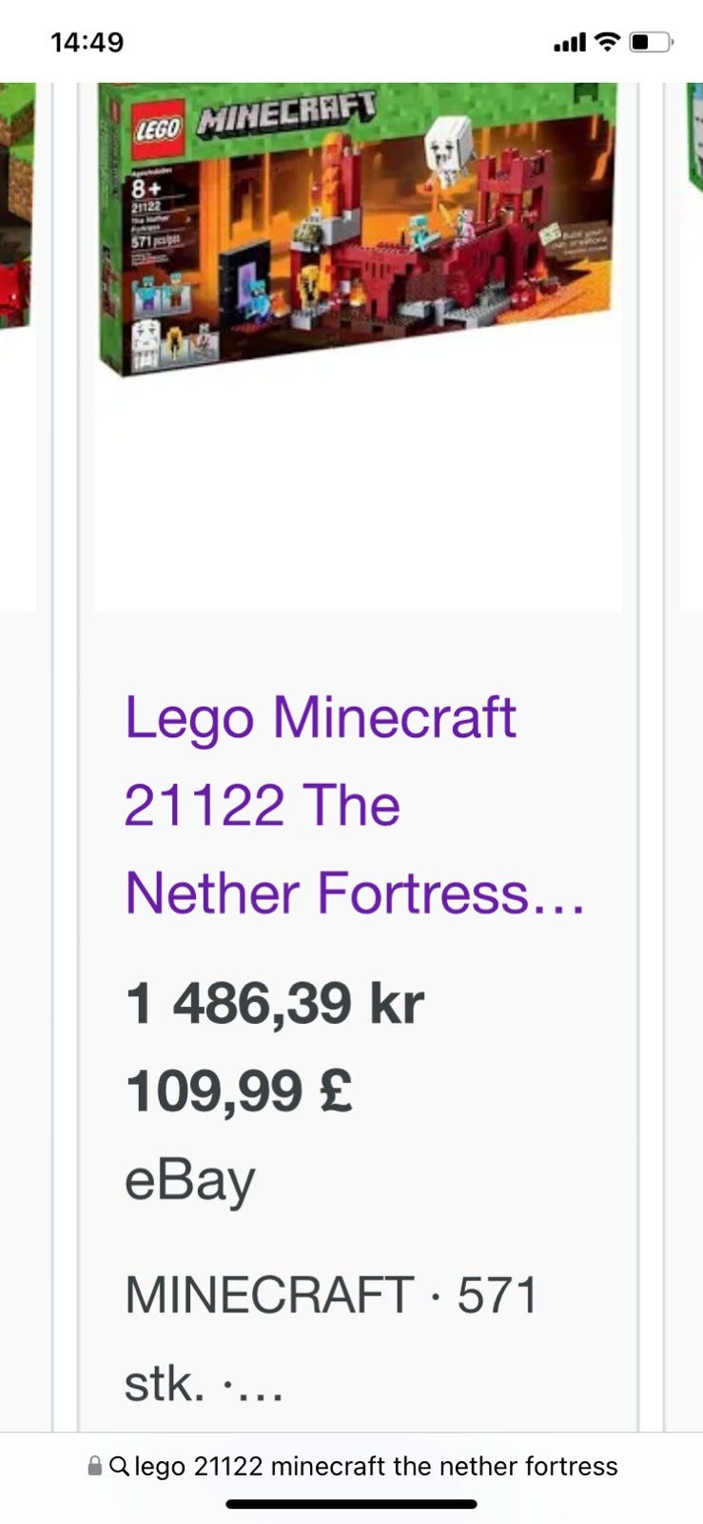
Task: Focus the address bar search text
Action: point(376,1466)
